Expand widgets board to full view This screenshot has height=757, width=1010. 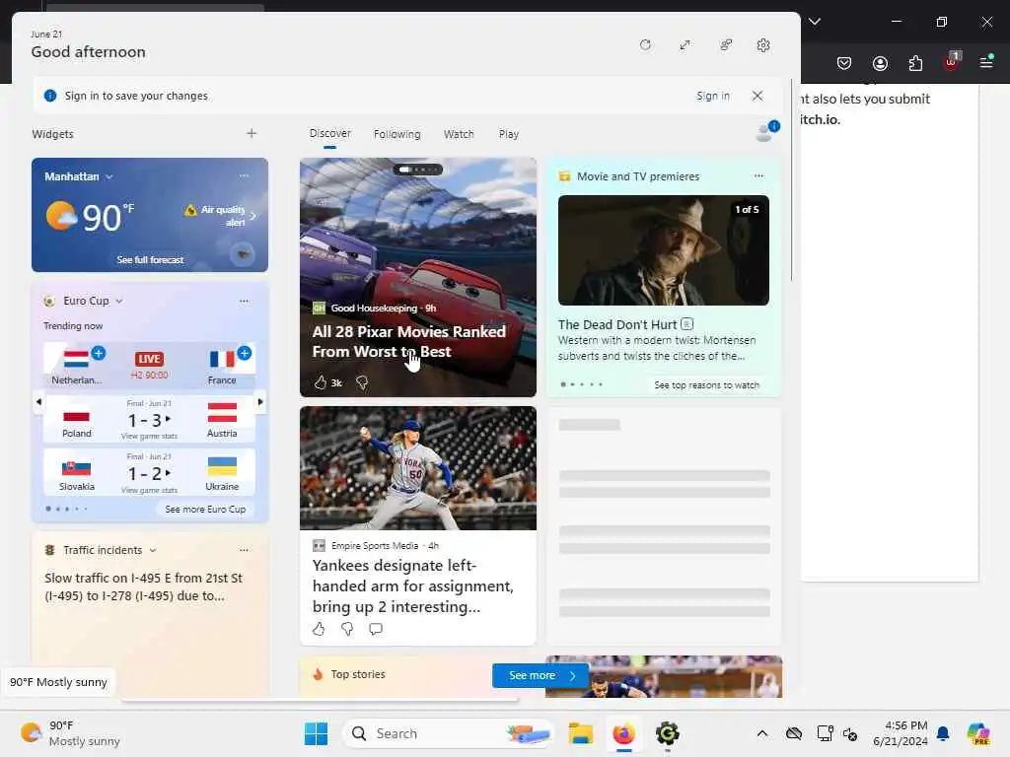[685, 45]
